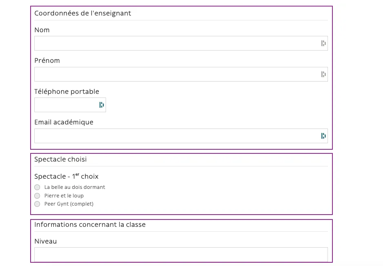Open the autofill icon in Email académique field

click(x=323, y=136)
